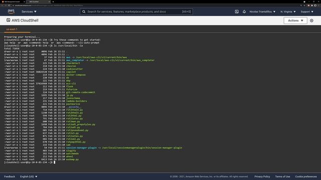Open Cookie preferences
The height and width of the screenshot is (180, 321).
(x=306, y=176)
